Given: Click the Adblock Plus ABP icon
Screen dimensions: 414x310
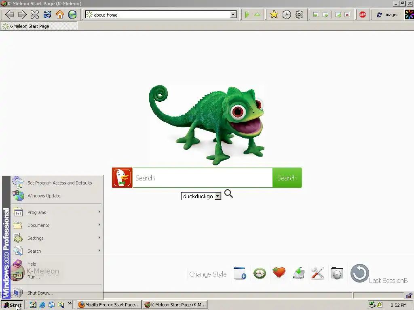Looking at the screenshot, I should pos(363,15).
